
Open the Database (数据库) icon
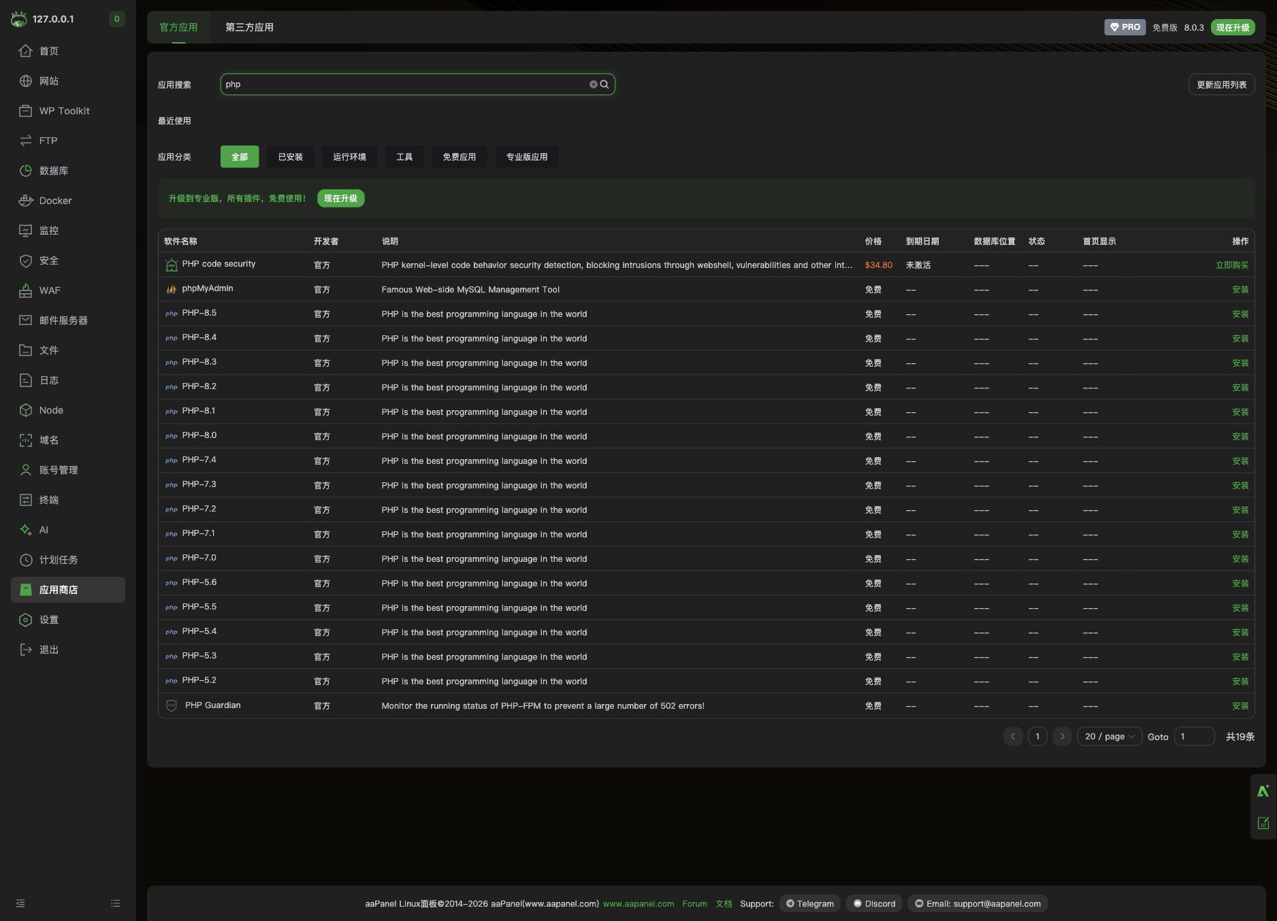pos(26,171)
